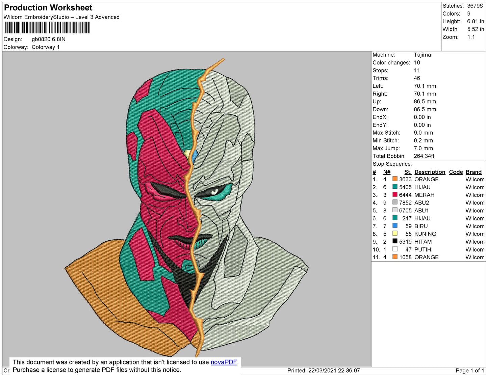Click the stitch count 3633 in stop 1

tap(405, 179)
